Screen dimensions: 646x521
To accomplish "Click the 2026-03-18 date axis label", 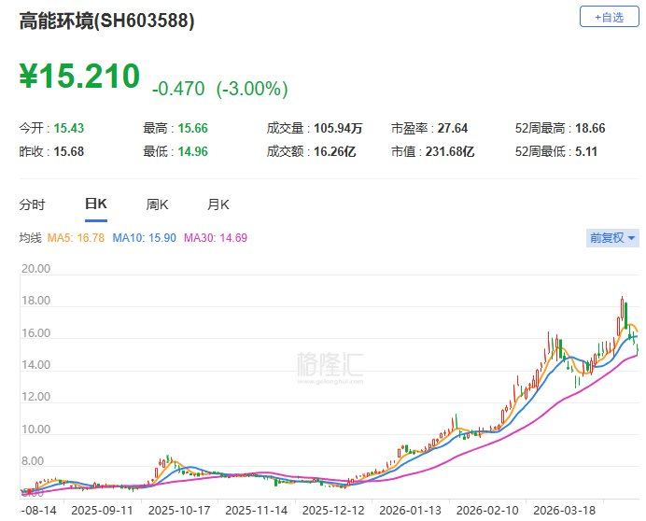I will (565, 511).
